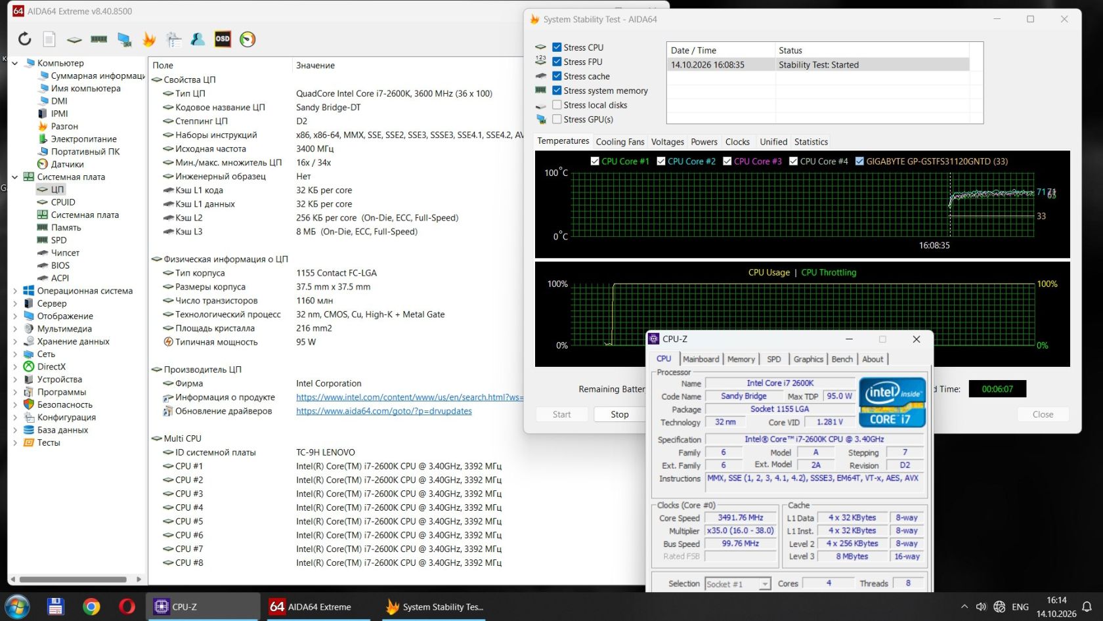Click the blue user silhouette toolbar icon
Image resolution: width=1103 pixels, height=621 pixels.
tap(198, 39)
